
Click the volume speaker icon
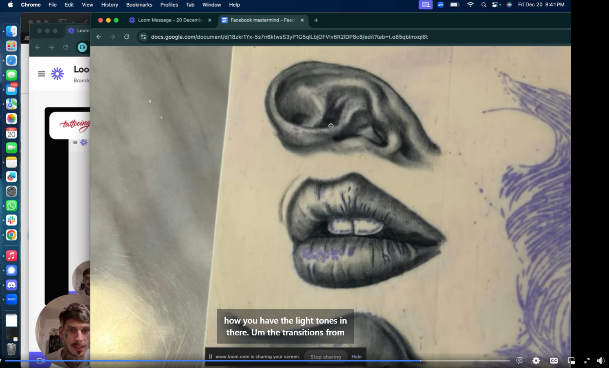(x=601, y=361)
